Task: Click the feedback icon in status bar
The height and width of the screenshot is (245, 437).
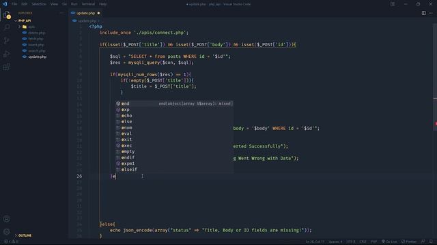Action: tap(423, 242)
